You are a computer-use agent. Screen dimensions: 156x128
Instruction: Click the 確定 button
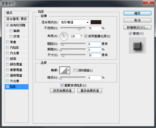[x=137, y=13]
